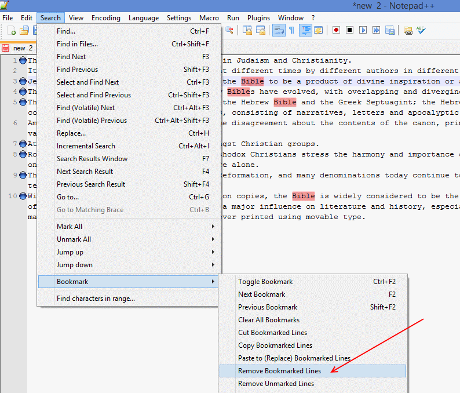Select Remove Unmarked Lines
This screenshot has width=460, height=393.
313,384
